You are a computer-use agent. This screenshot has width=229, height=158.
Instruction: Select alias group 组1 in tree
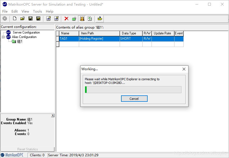coord(20,41)
